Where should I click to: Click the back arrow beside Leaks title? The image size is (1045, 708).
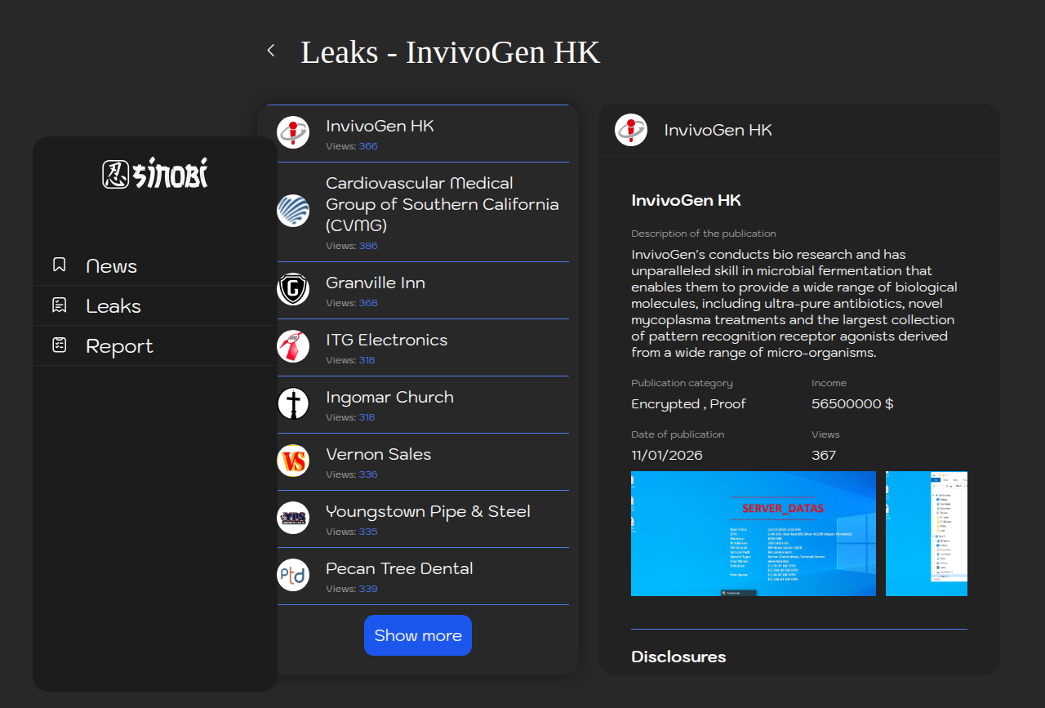pos(271,51)
